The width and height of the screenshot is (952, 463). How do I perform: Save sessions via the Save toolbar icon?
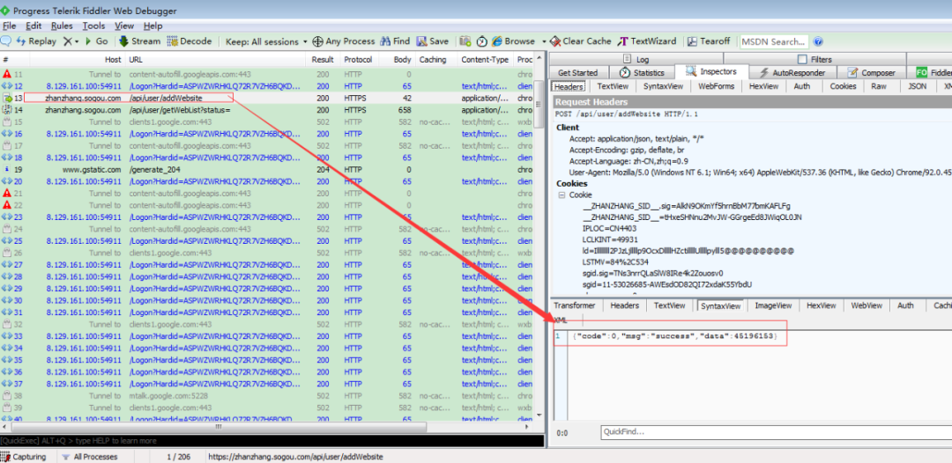coord(433,41)
